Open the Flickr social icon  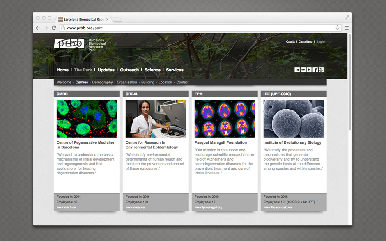pos(303,70)
